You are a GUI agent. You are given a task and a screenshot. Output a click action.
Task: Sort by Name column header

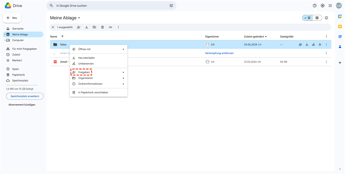(x=53, y=36)
